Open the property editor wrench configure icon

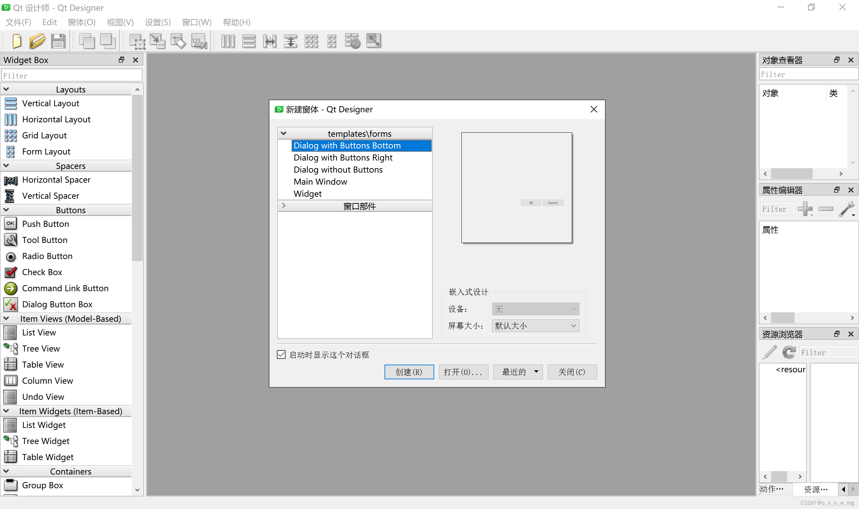tap(847, 208)
